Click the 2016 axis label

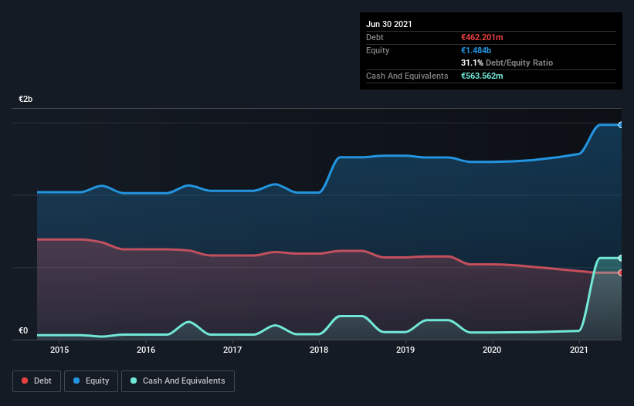tap(146, 350)
